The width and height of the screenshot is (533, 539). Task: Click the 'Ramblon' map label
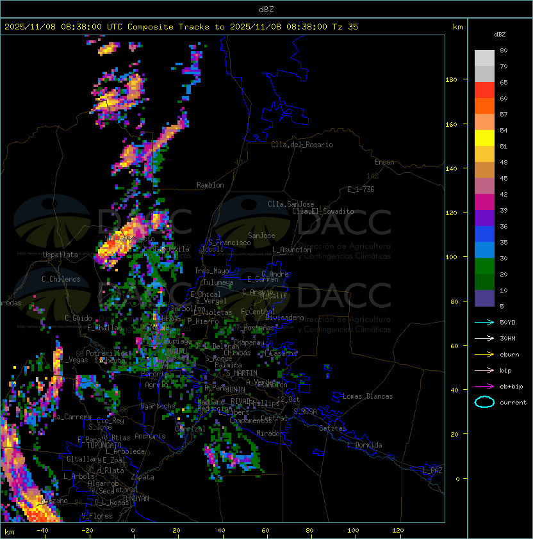point(210,185)
